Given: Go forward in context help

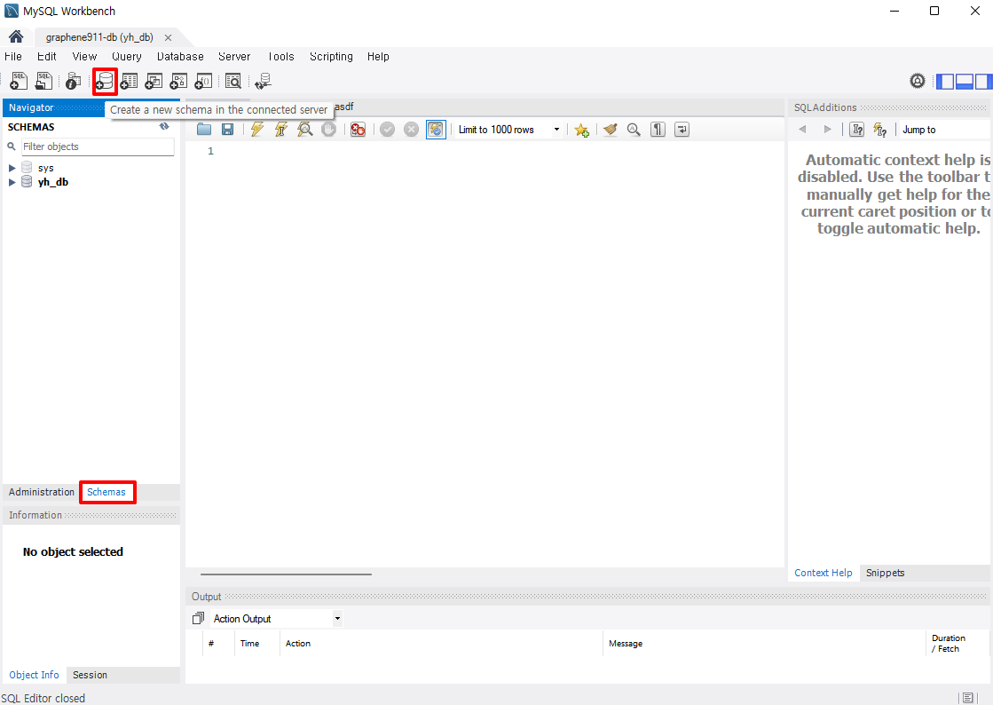Looking at the screenshot, I should pyautogui.click(x=827, y=130).
